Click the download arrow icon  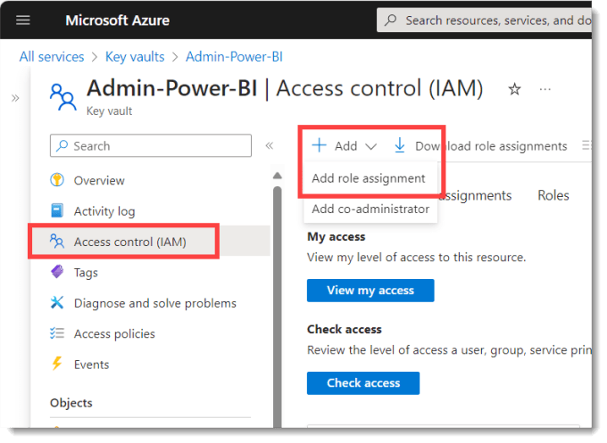tap(400, 145)
